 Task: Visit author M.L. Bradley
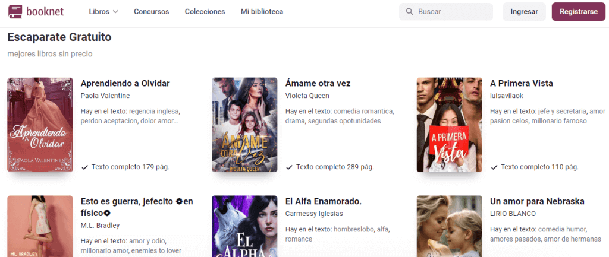coord(100,225)
